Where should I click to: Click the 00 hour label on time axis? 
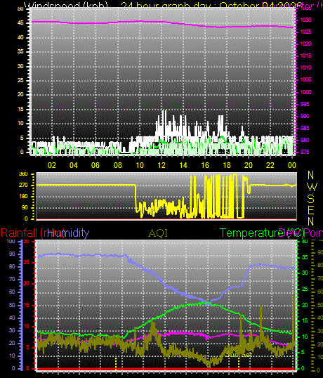tap(291, 165)
